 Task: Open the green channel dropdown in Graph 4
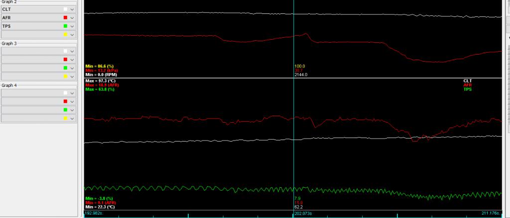click(72, 110)
